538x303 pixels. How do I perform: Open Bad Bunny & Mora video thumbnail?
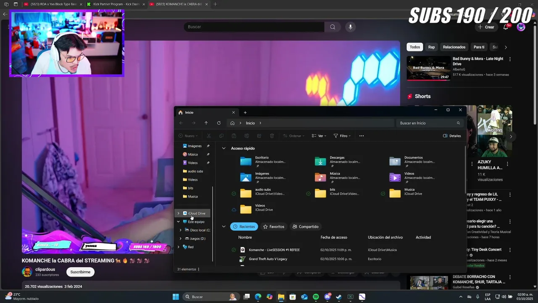tap(428, 68)
